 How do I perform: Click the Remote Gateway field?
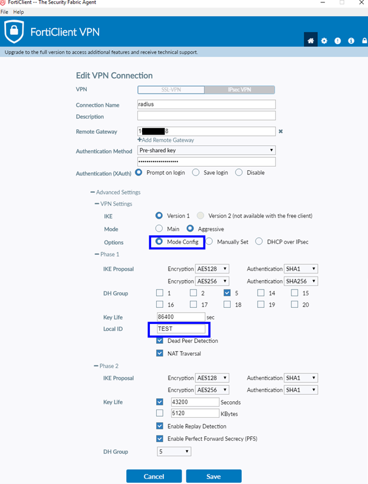pos(206,131)
